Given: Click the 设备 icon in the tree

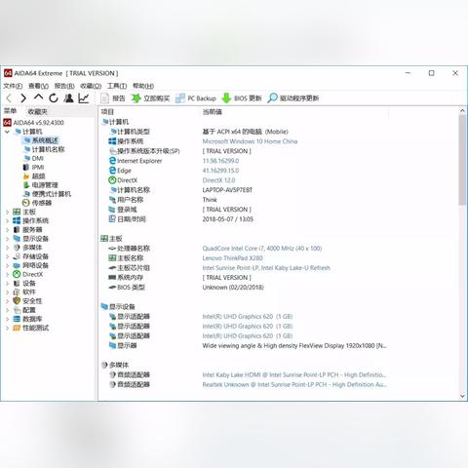Looking at the screenshot, I should click(x=17, y=283).
